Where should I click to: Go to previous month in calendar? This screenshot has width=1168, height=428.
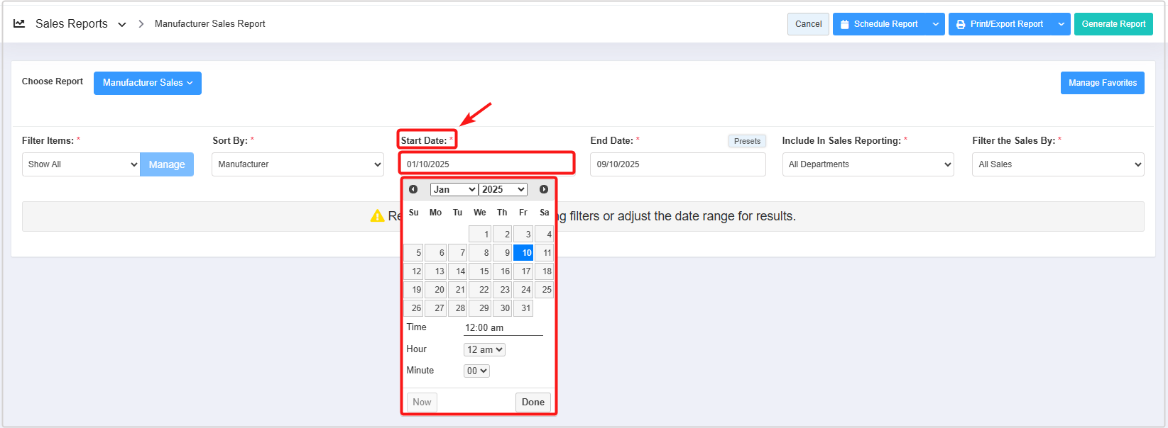(413, 189)
